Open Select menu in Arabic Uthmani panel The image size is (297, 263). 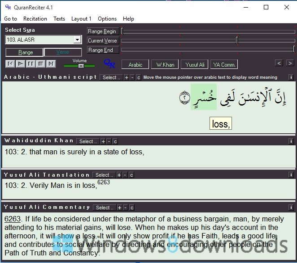click(x=111, y=77)
